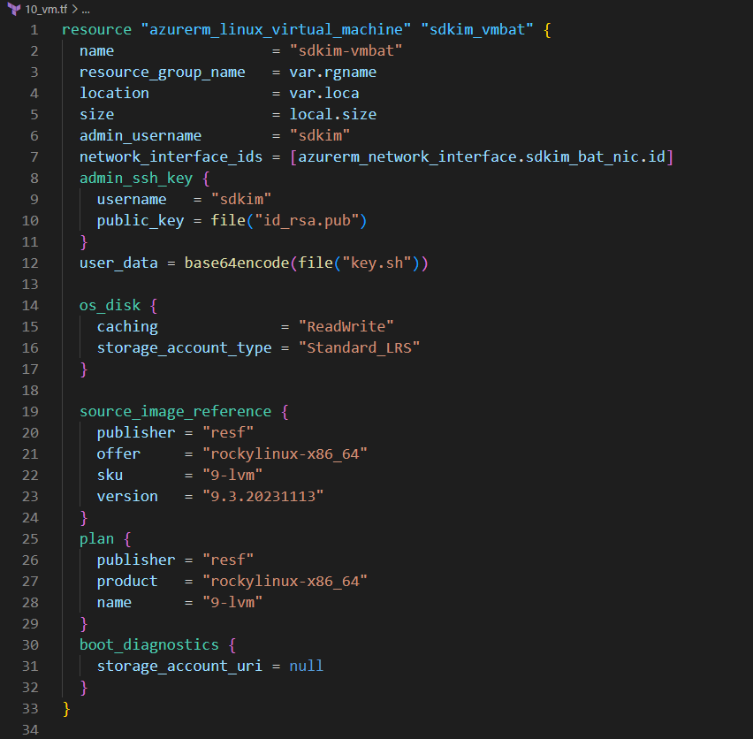The image size is (753, 739).
Task: Click the plan block name
Action: tap(96, 538)
